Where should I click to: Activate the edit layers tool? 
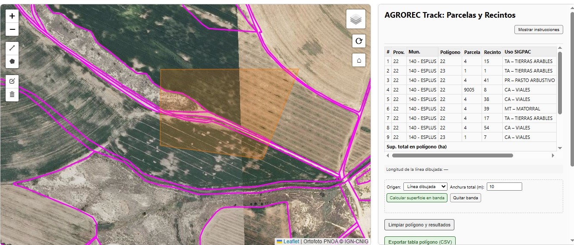tap(12, 81)
